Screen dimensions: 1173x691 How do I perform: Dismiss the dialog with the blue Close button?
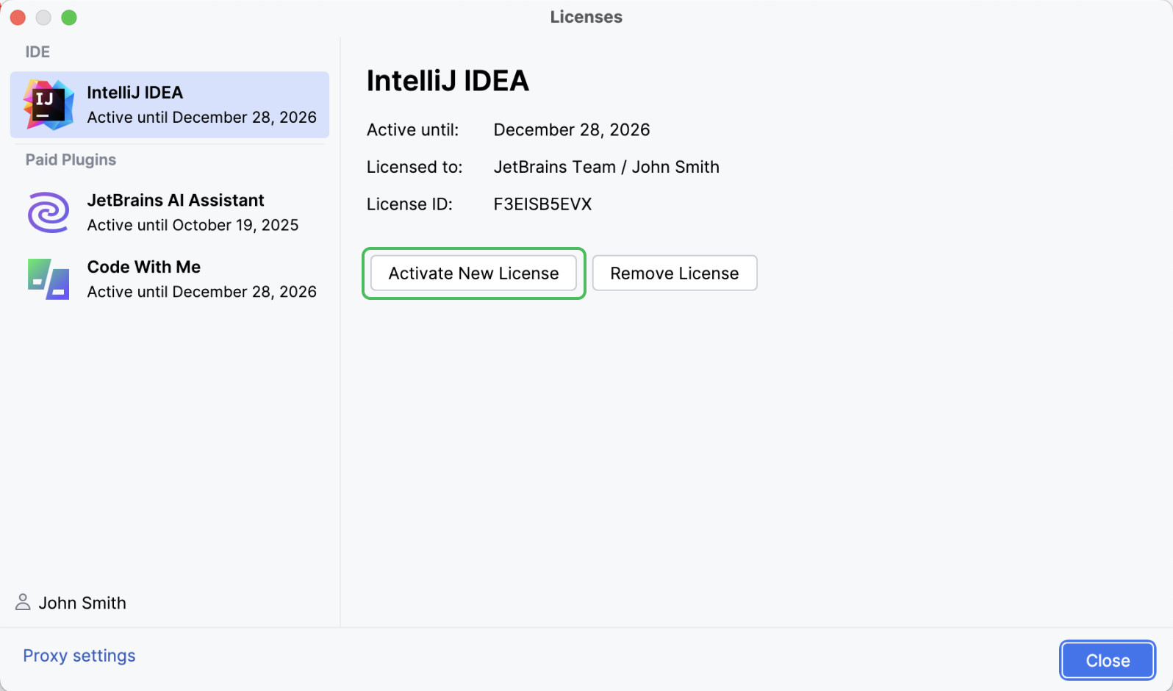1107,661
